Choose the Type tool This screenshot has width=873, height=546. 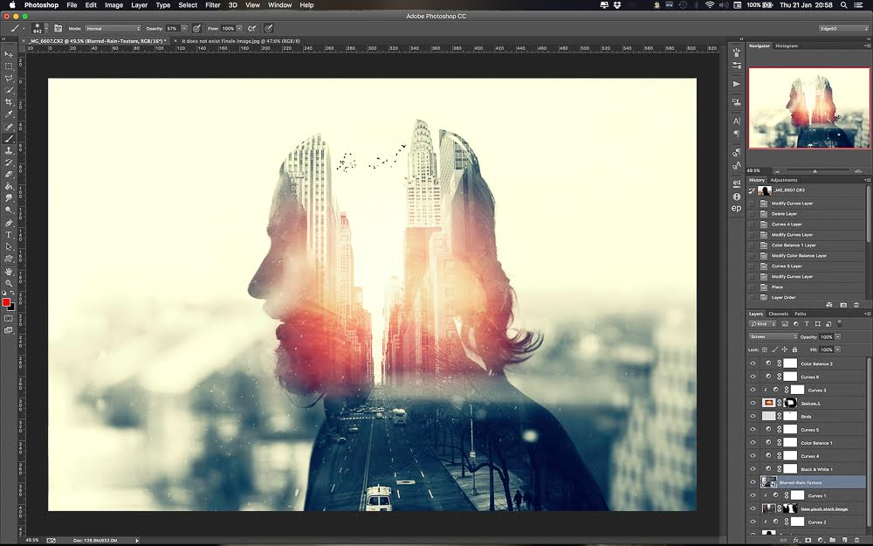coord(10,234)
